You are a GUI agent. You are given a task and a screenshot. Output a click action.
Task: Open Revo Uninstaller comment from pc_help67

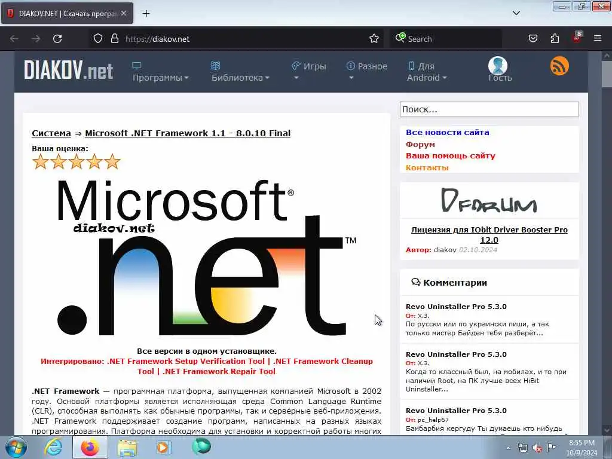click(456, 411)
